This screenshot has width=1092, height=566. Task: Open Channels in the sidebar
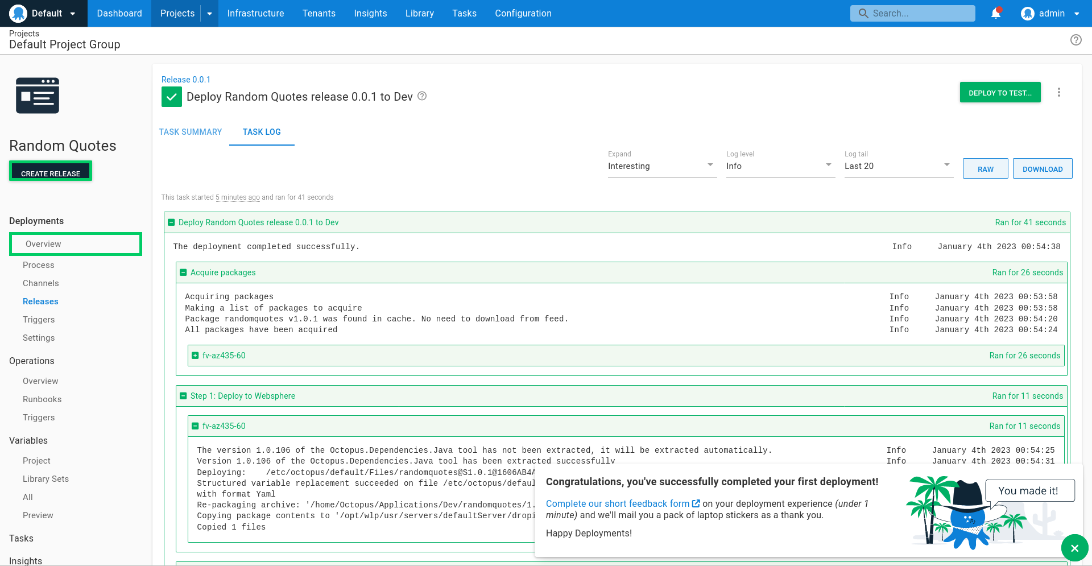pyautogui.click(x=41, y=283)
